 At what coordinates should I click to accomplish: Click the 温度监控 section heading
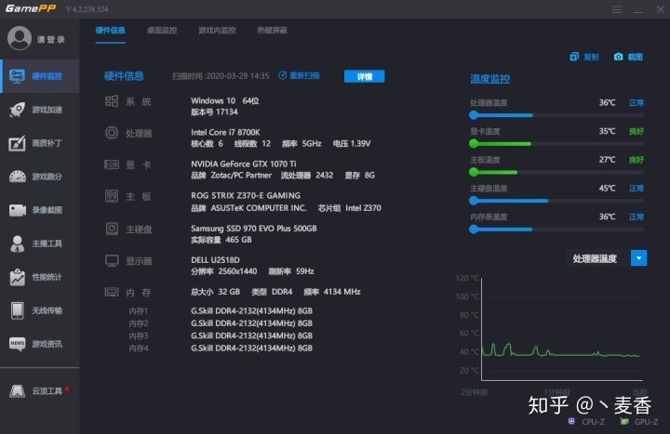coord(489,79)
